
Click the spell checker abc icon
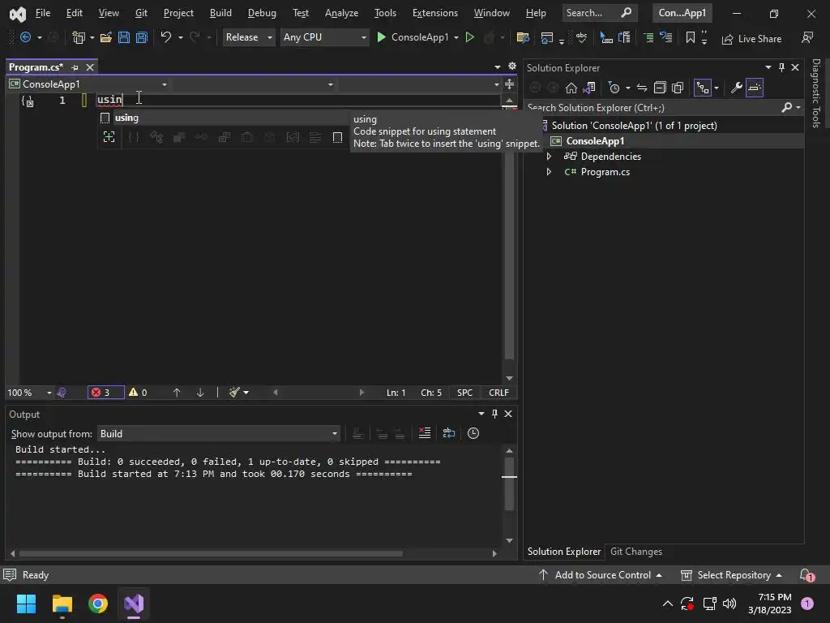click(581, 37)
